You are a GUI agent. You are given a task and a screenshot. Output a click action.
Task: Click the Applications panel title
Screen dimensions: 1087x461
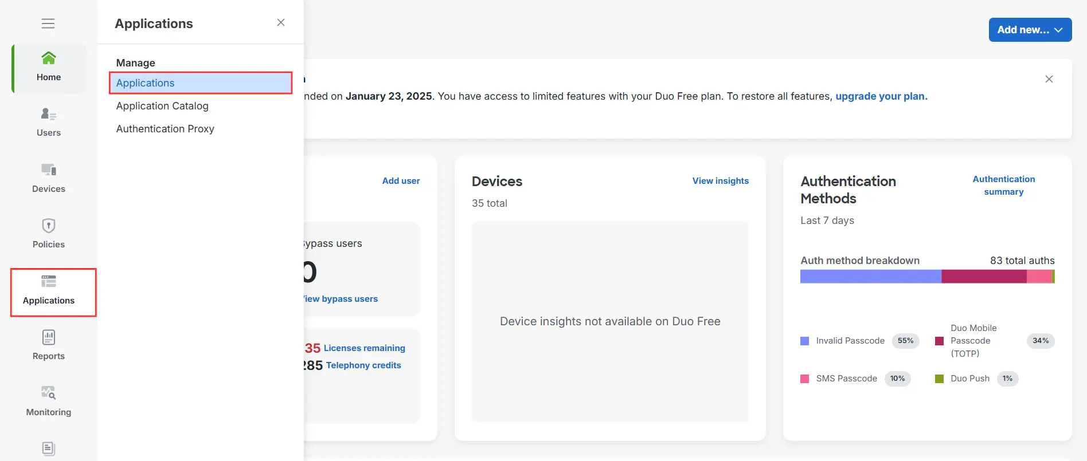point(154,23)
